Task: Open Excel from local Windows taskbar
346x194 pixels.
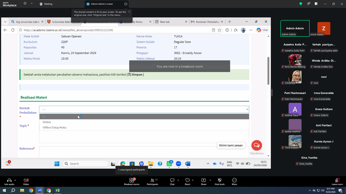Action: (x=58, y=190)
